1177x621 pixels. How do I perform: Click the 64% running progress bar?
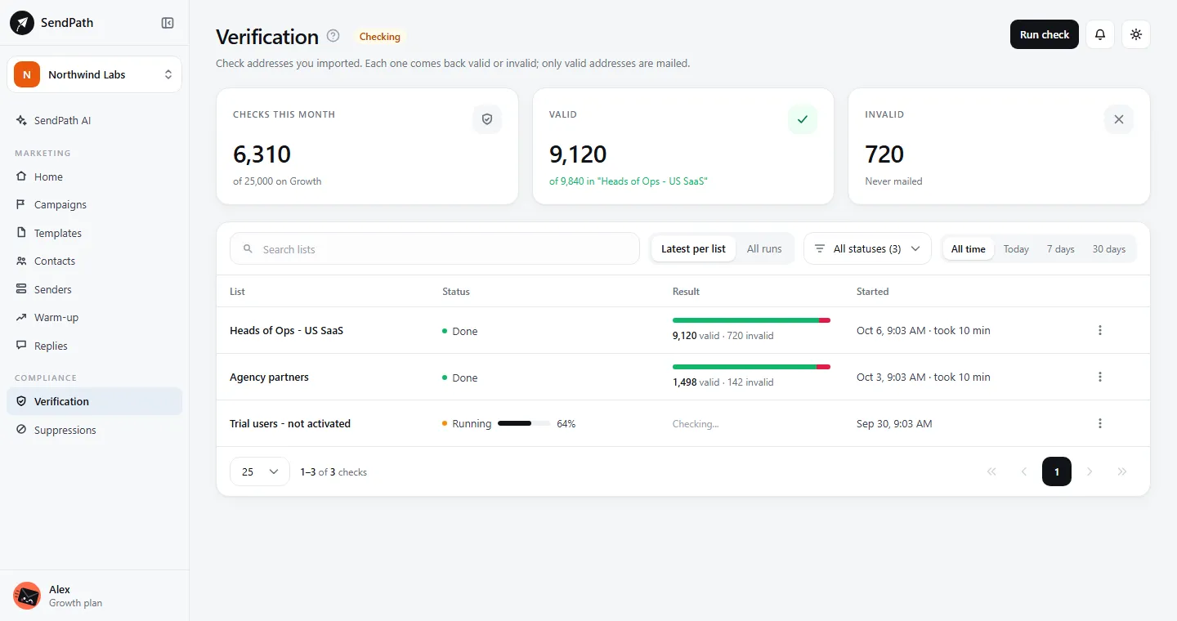point(524,423)
